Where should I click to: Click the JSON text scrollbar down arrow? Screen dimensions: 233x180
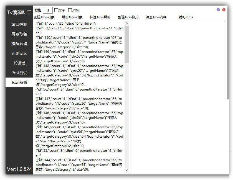coord(126,170)
